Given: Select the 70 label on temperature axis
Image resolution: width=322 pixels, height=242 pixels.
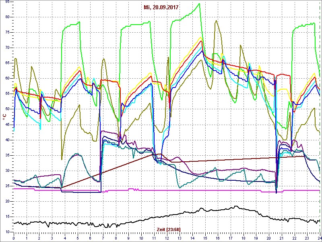Looking at the screenshot, I should tap(7, 48).
